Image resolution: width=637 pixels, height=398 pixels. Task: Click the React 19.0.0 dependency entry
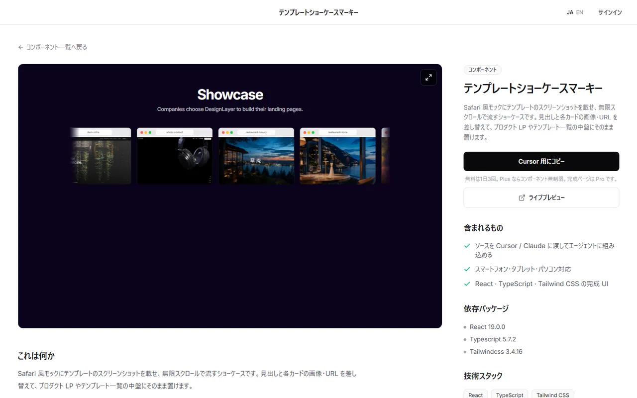click(x=487, y=327)
